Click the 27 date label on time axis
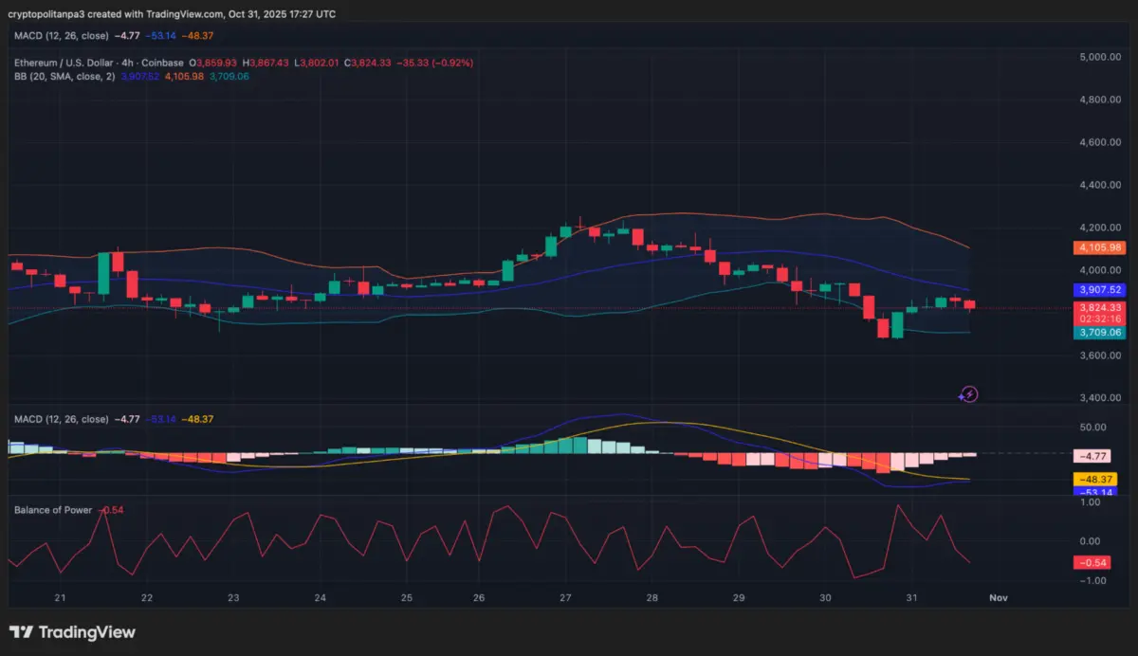Viewport: 1138px width, 656px height. coord(566,598)
